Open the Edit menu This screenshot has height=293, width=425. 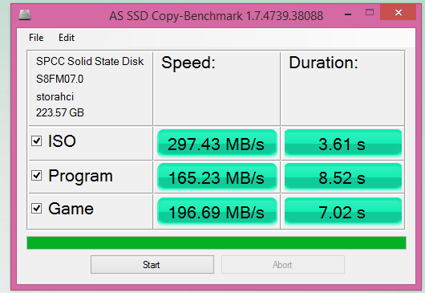[x=67, y=38]
